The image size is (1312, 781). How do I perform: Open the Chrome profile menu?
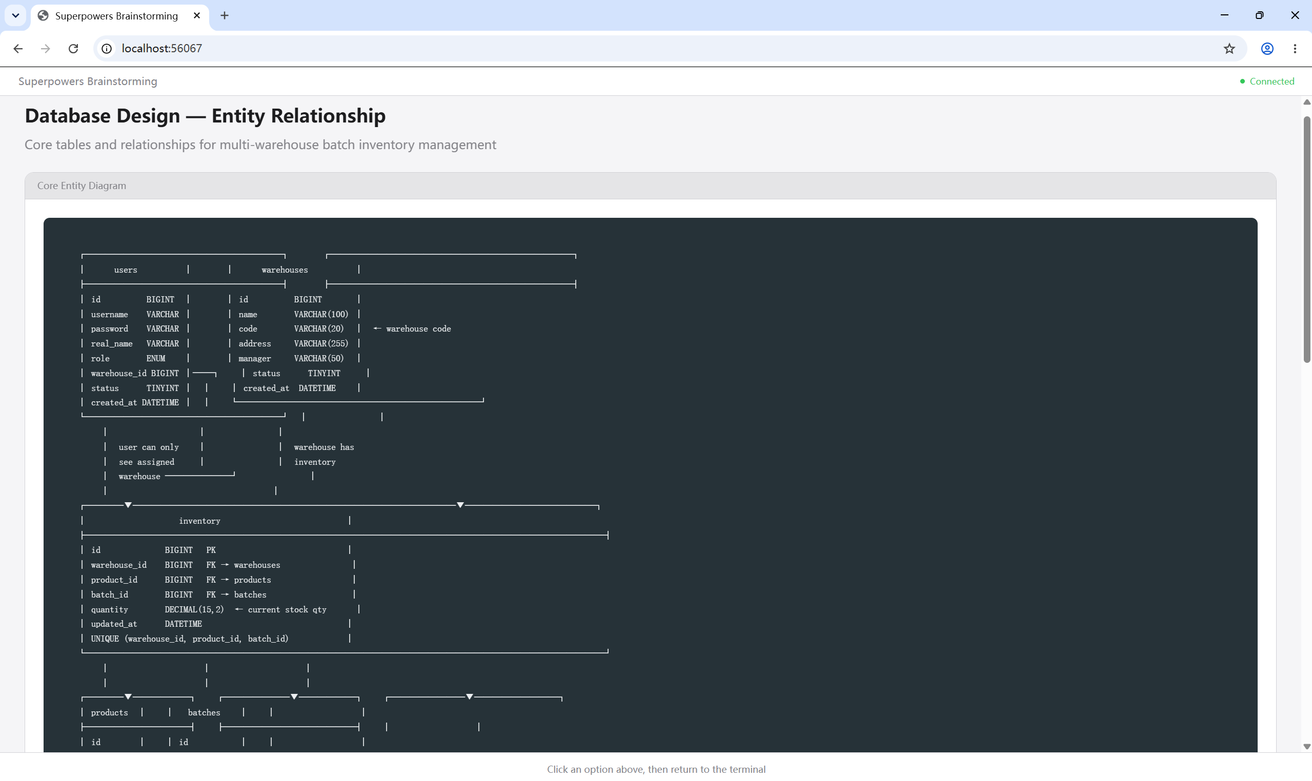tap(1267, 48)
